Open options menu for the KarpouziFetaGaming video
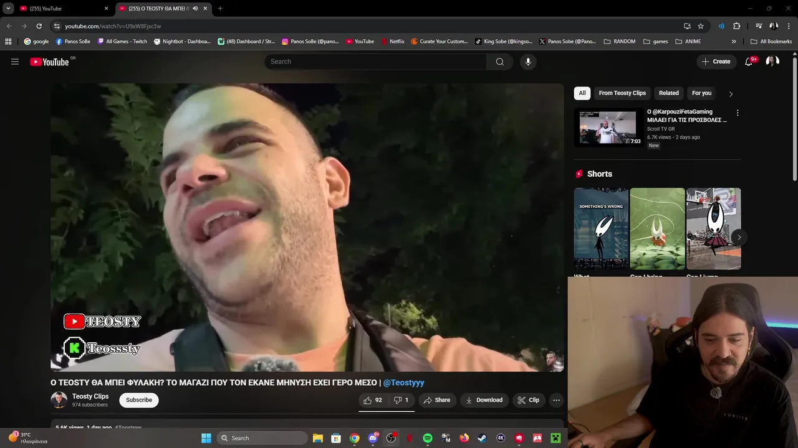This screenshot has height=448, width=798. 738,113
